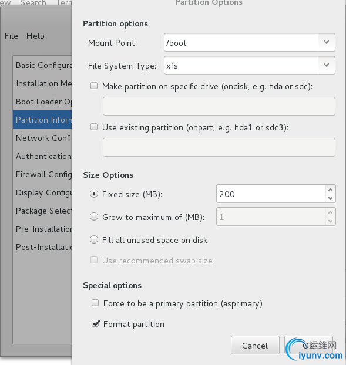Uncheck the Format partition checkbox
Screen dimensions: 346x365
[x=96, y=323]
